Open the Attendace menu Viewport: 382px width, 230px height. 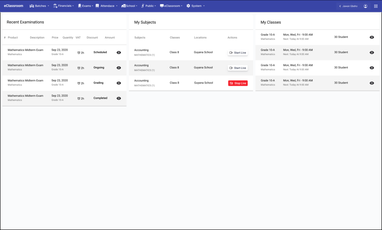107,6
